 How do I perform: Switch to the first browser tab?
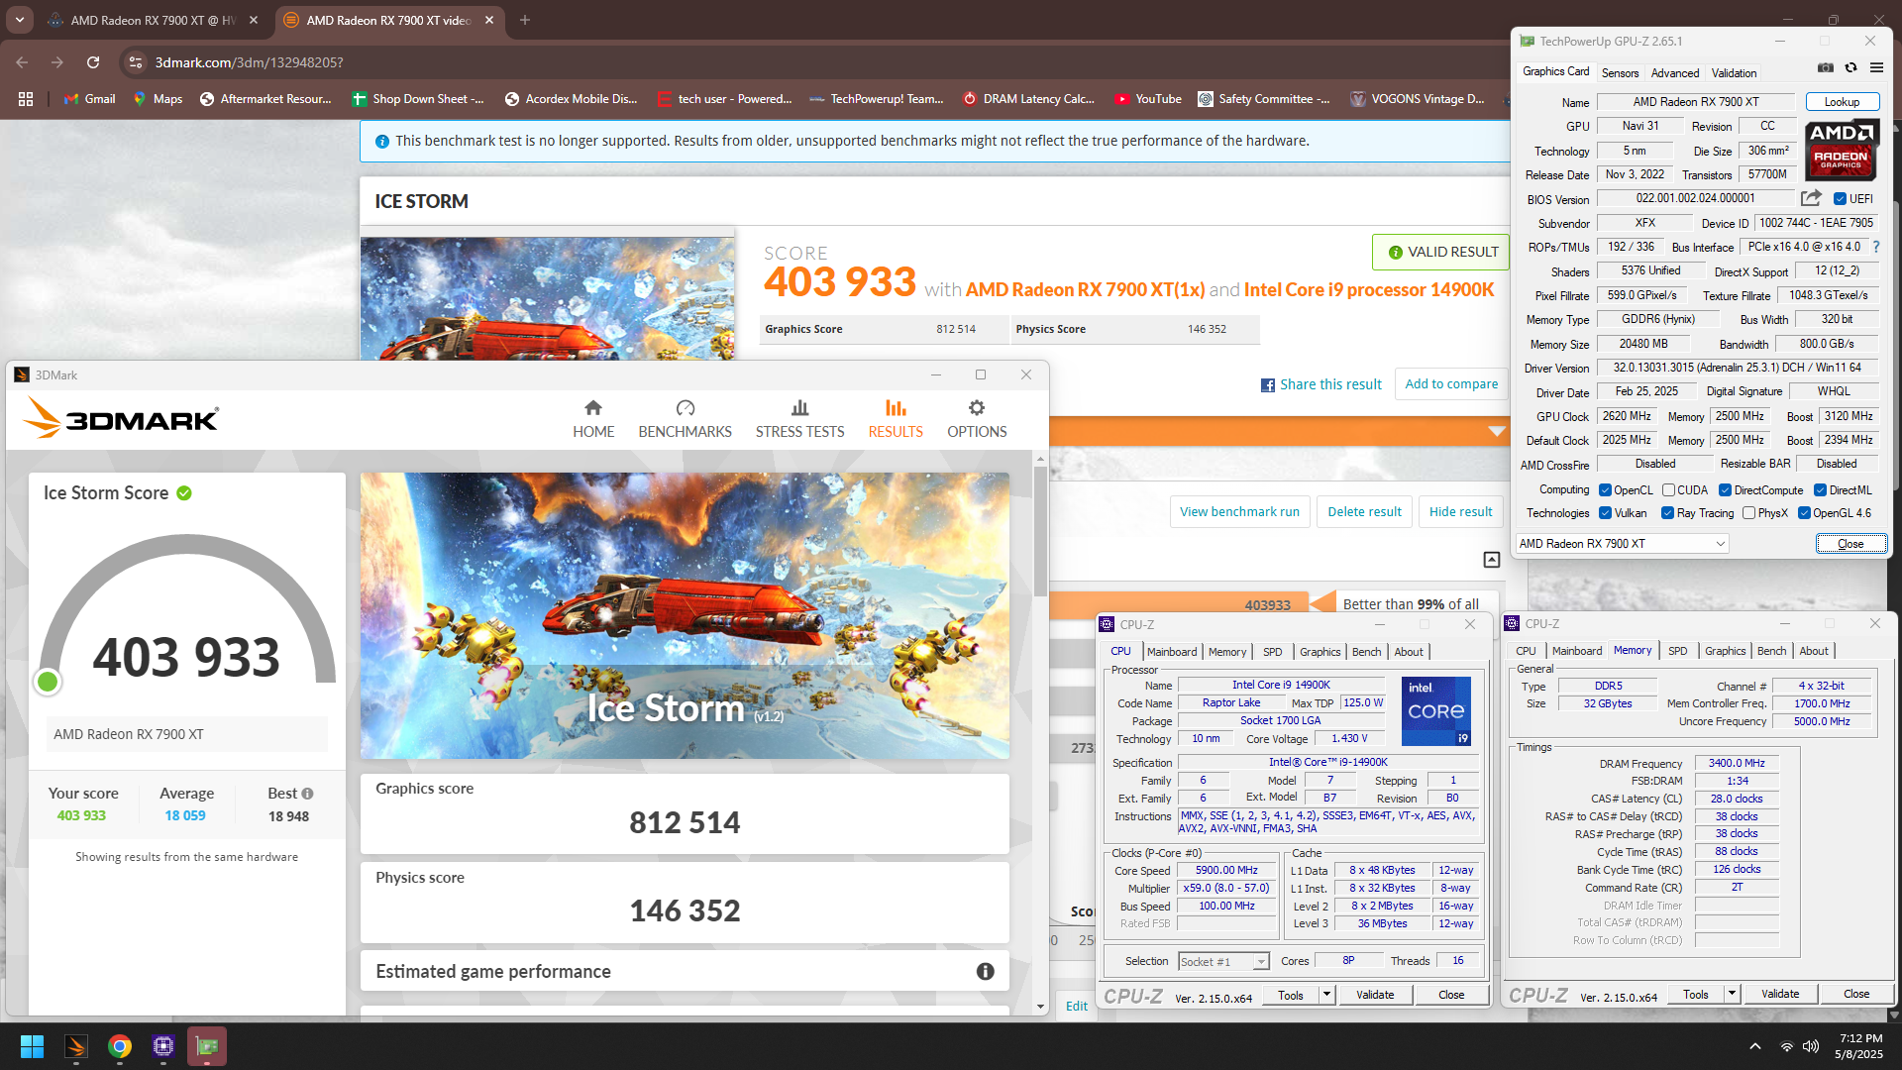pyautogui.click(x=152, y=20)
